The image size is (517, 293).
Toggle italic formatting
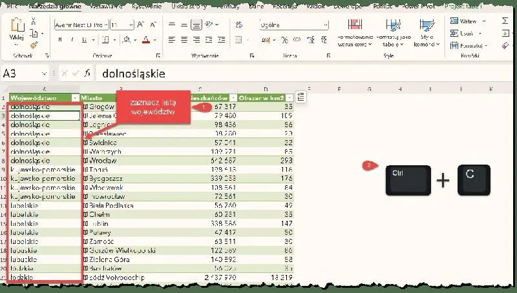(72, 40)
